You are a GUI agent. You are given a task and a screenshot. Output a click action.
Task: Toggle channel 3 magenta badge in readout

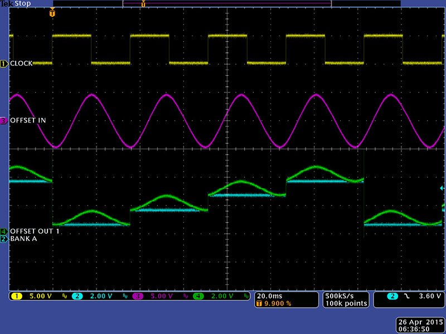pos(138,296)
